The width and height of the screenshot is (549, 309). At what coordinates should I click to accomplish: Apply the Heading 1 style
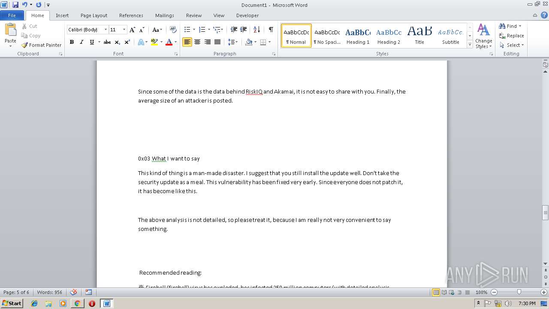coord(358,36)
